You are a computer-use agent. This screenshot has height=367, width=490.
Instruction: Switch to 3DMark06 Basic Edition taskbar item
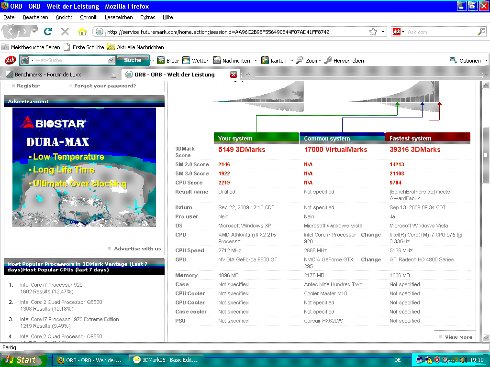[165, 360]
